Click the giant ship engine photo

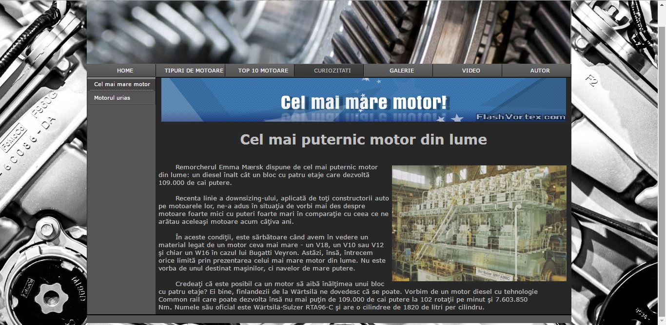479,223
